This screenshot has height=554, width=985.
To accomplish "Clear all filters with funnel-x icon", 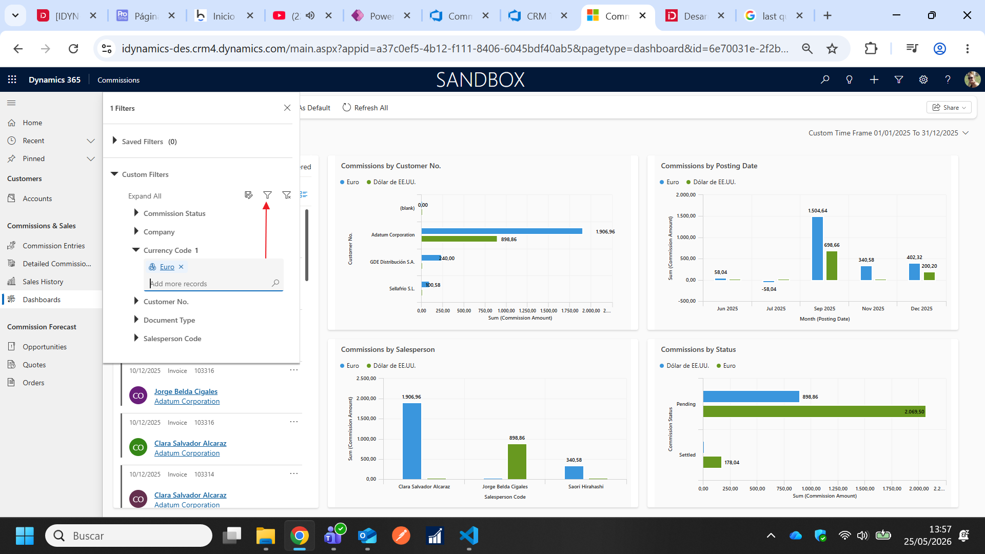I will 287,195.
